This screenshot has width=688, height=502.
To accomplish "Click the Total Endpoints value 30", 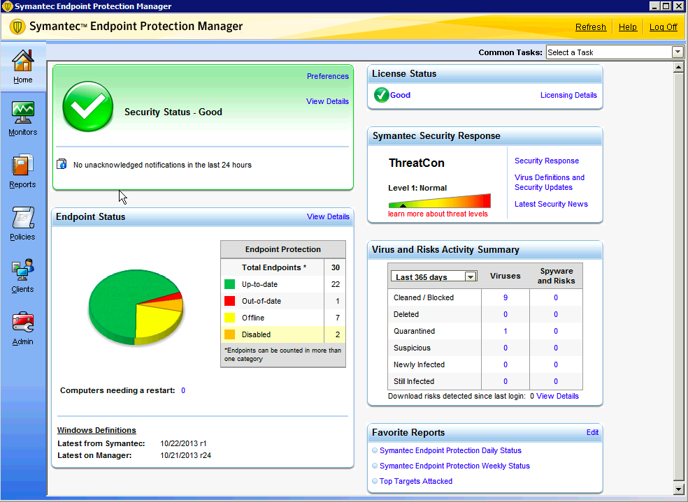I will pyautogui.click(x=335, y=267).
